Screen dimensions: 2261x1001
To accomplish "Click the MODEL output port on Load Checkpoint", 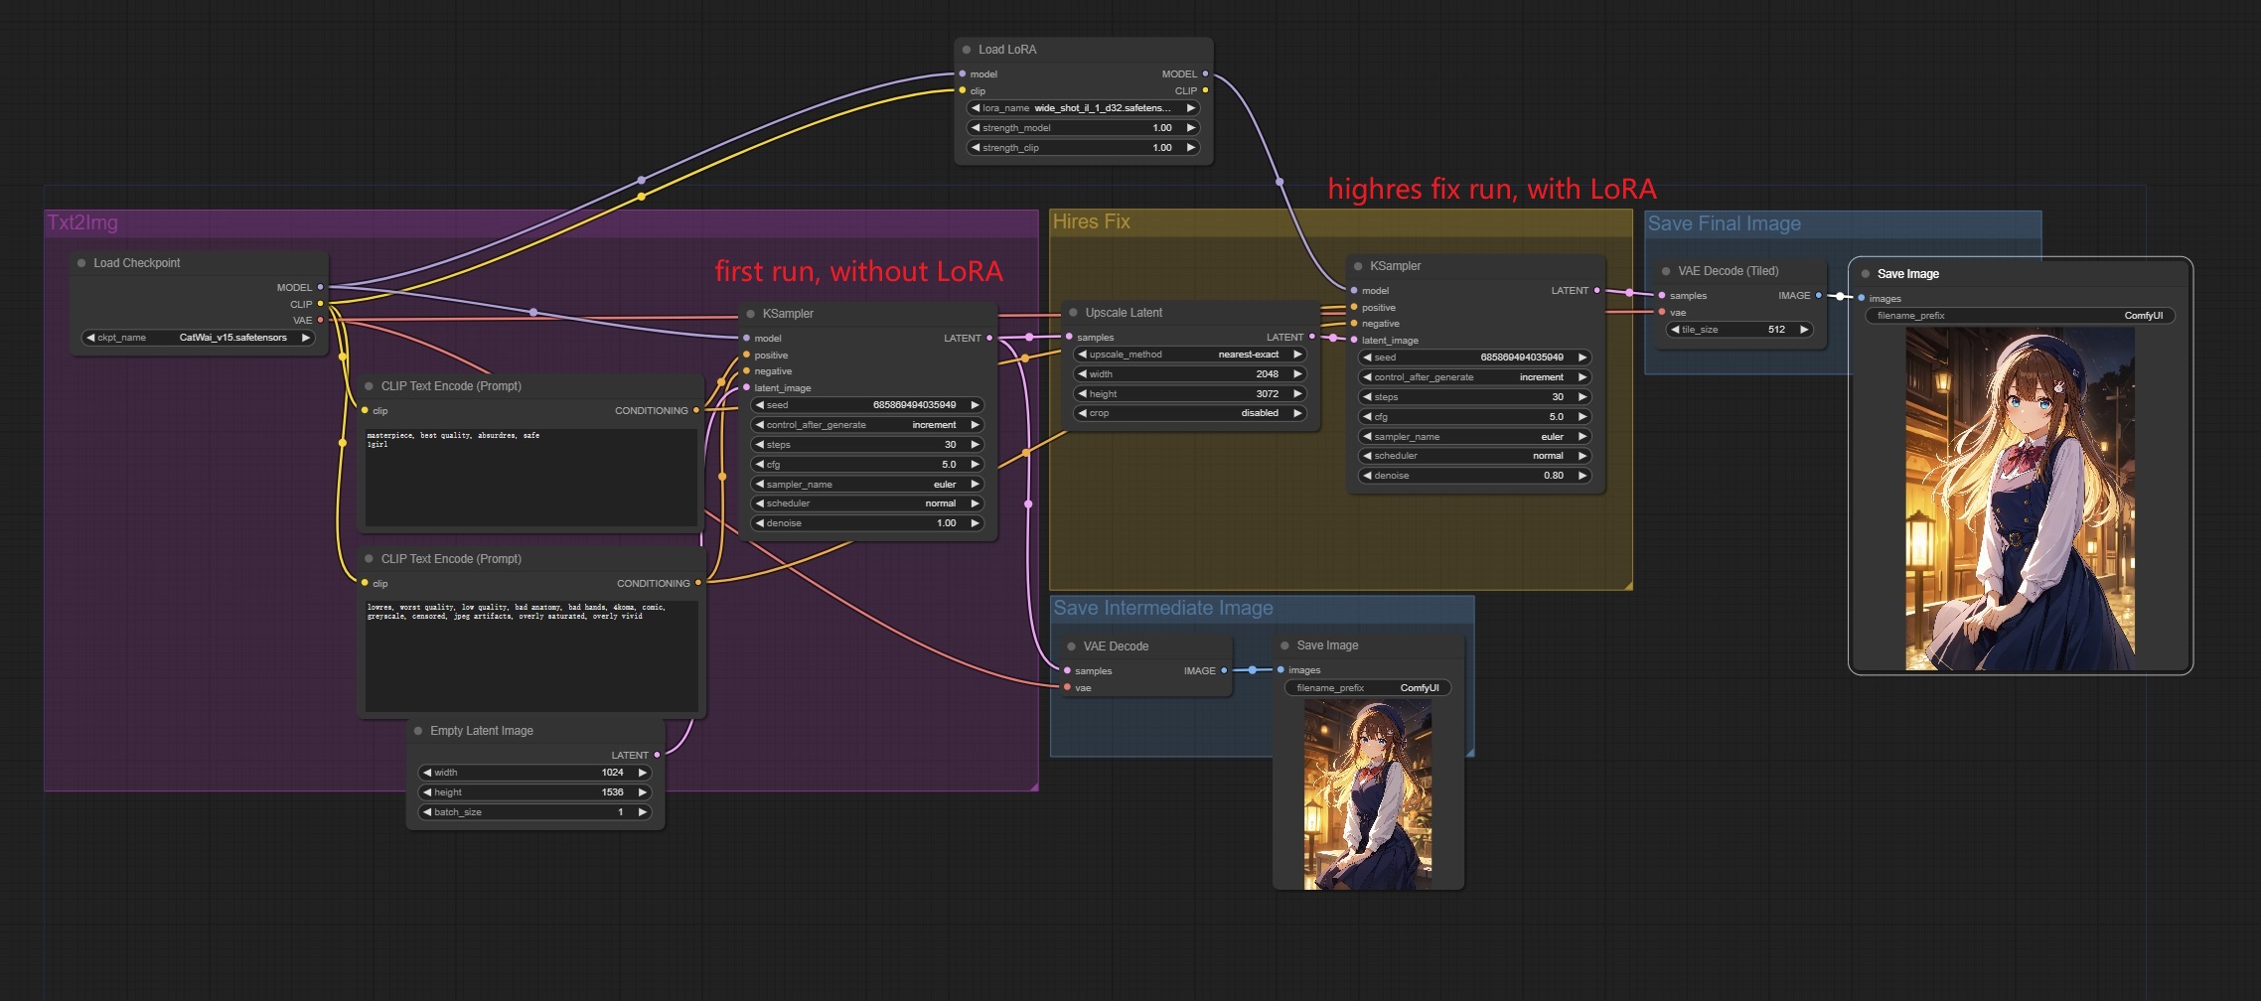I will tap(320, 287).
